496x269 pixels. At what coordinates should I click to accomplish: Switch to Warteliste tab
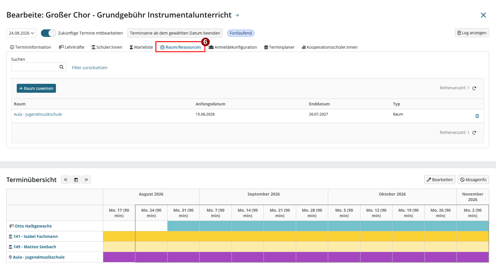click(141, 47)
